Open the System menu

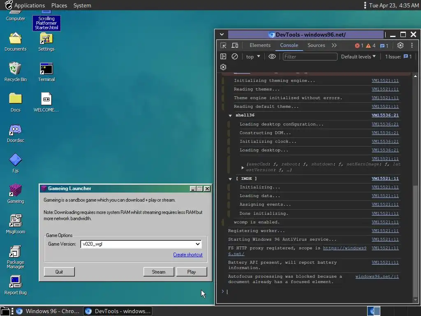point(82,5)
